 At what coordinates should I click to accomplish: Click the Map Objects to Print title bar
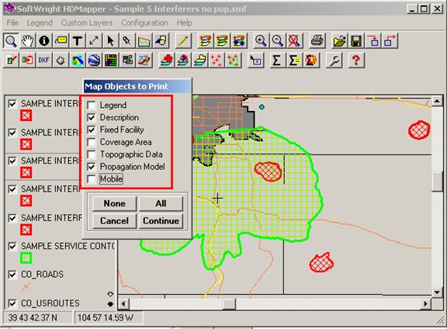(137, 86)
